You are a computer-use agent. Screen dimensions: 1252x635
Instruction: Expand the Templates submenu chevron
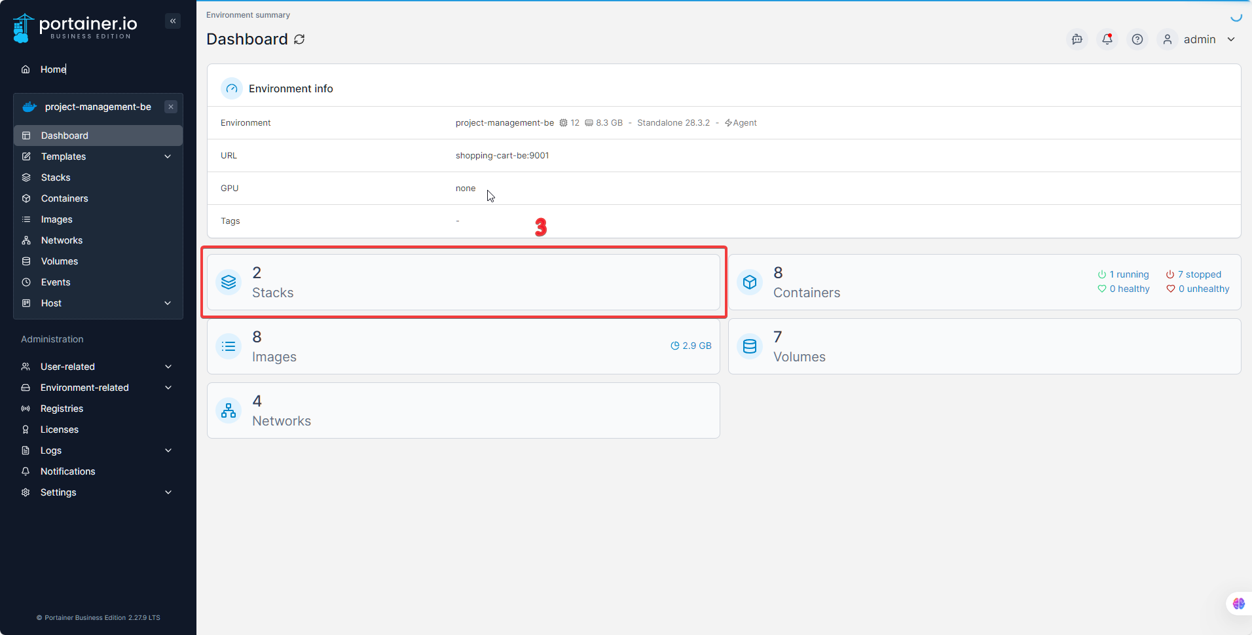168,156
